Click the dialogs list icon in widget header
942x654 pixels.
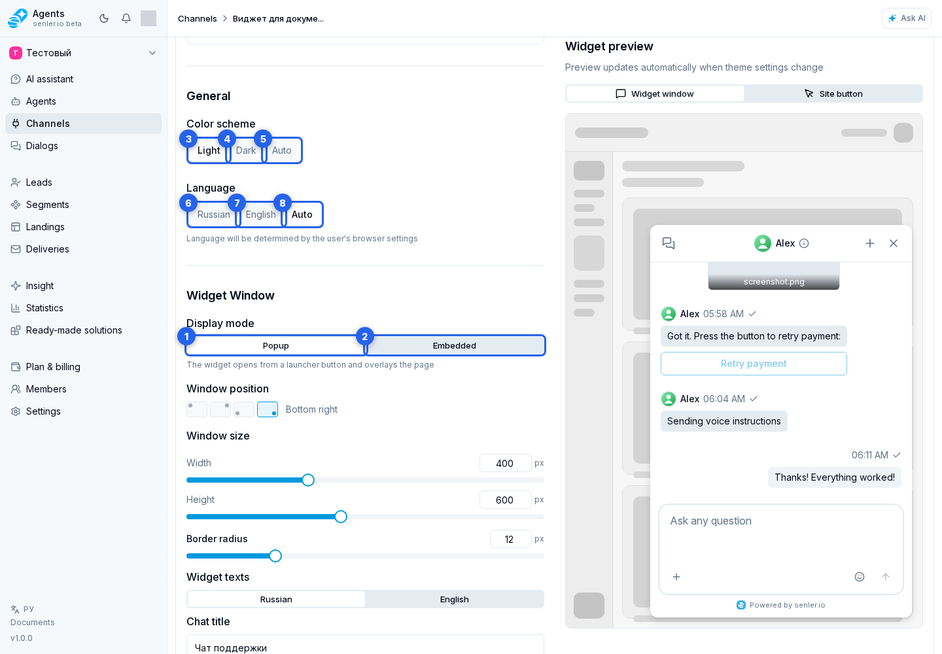tap(669, 243)
